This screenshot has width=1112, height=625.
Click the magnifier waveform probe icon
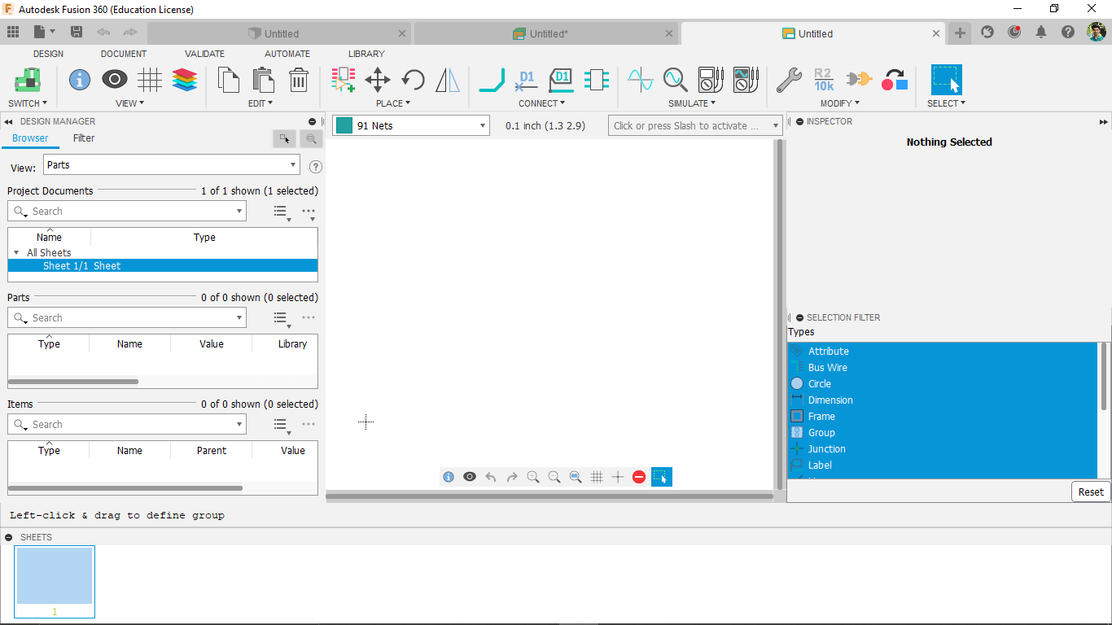[676, 80]
